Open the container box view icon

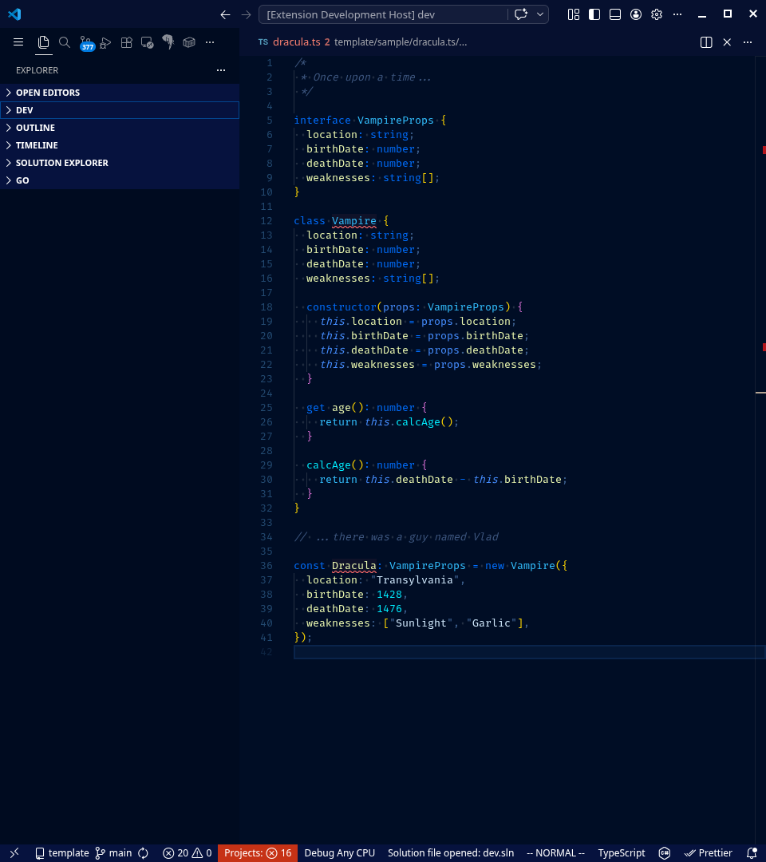[x=189, y=42]
